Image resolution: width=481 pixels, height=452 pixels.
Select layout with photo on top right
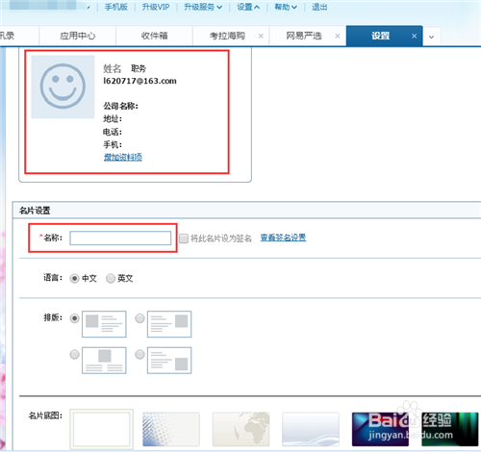coord(139,318)
